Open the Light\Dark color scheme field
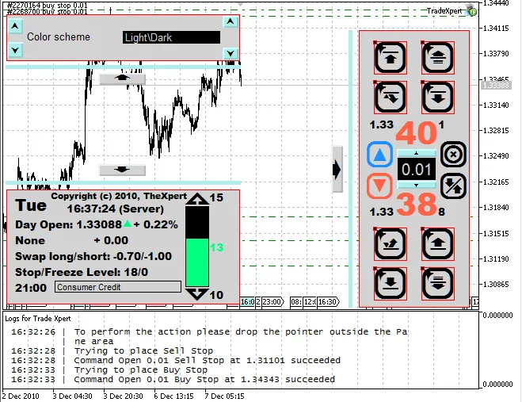522x402 pixels. click(x=171, y=37)
